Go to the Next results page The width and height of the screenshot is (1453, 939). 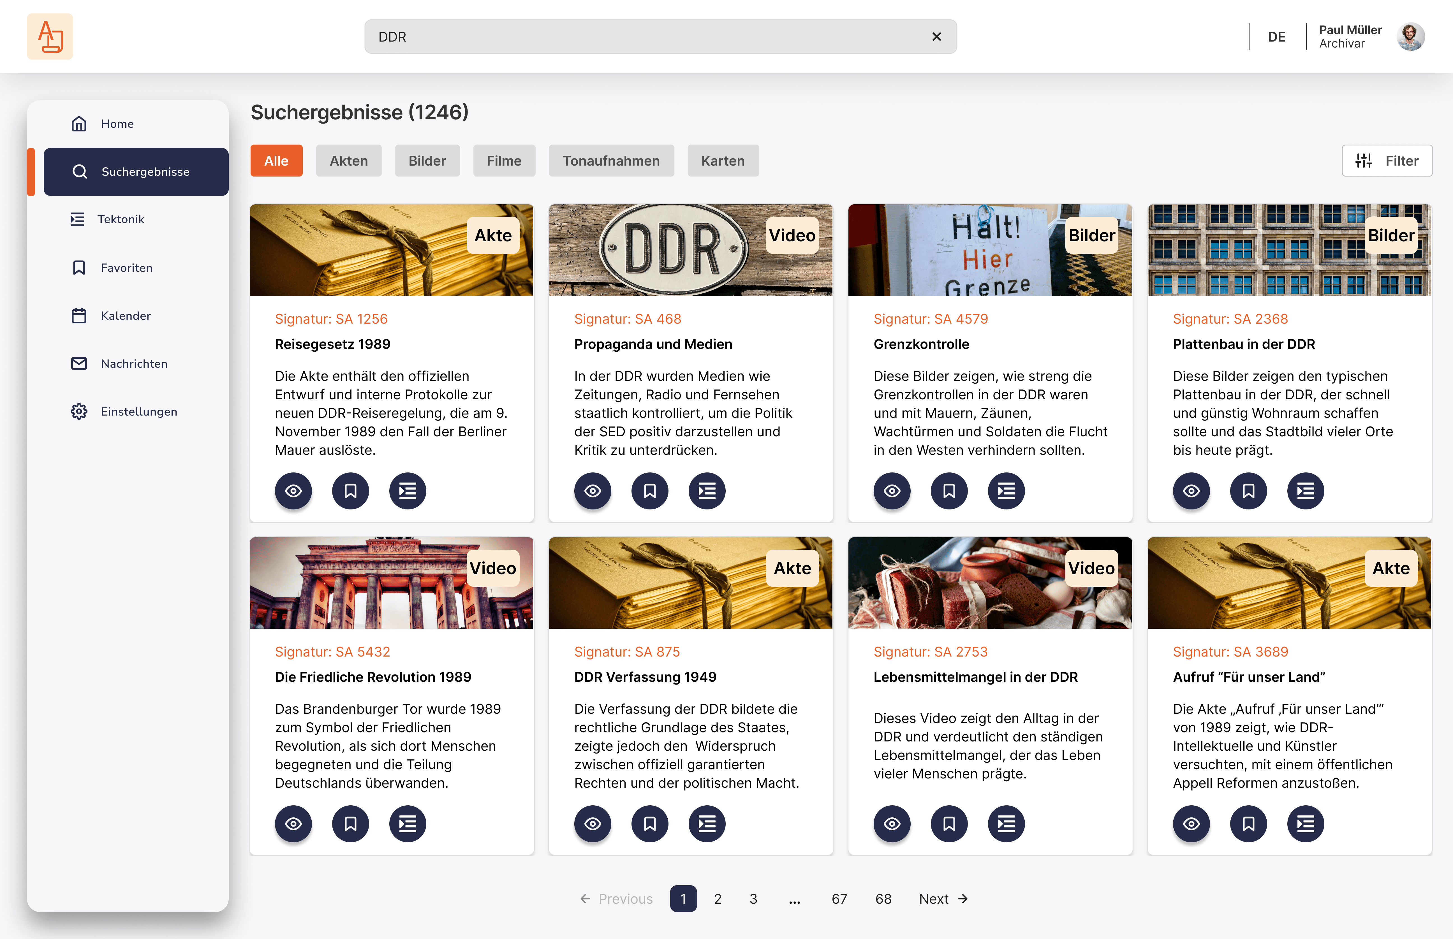943,899
